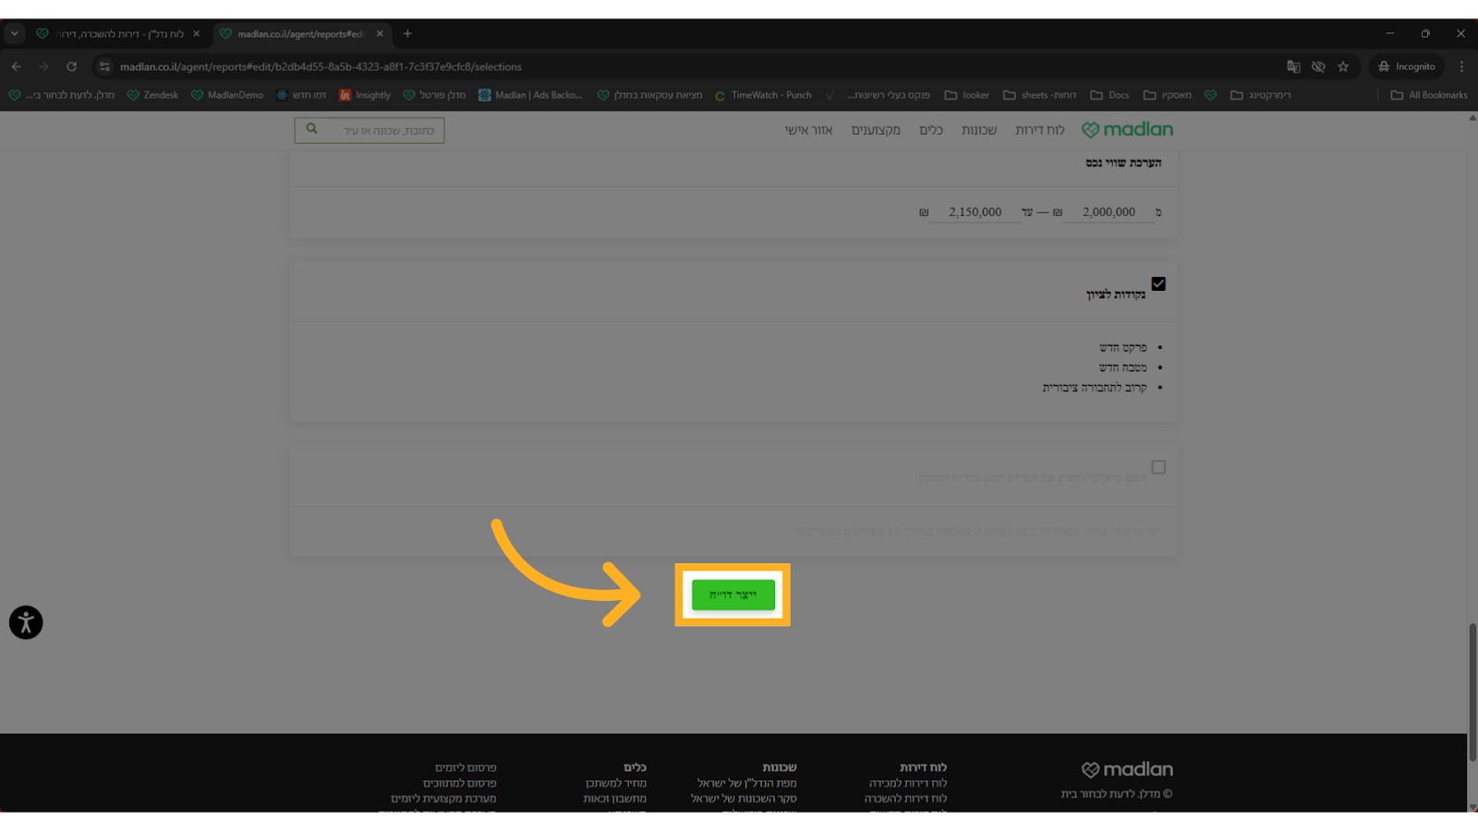This screenshot has height=831, width=1478.
Task: Switch to the first browser tab
Action: coord(118,33)
